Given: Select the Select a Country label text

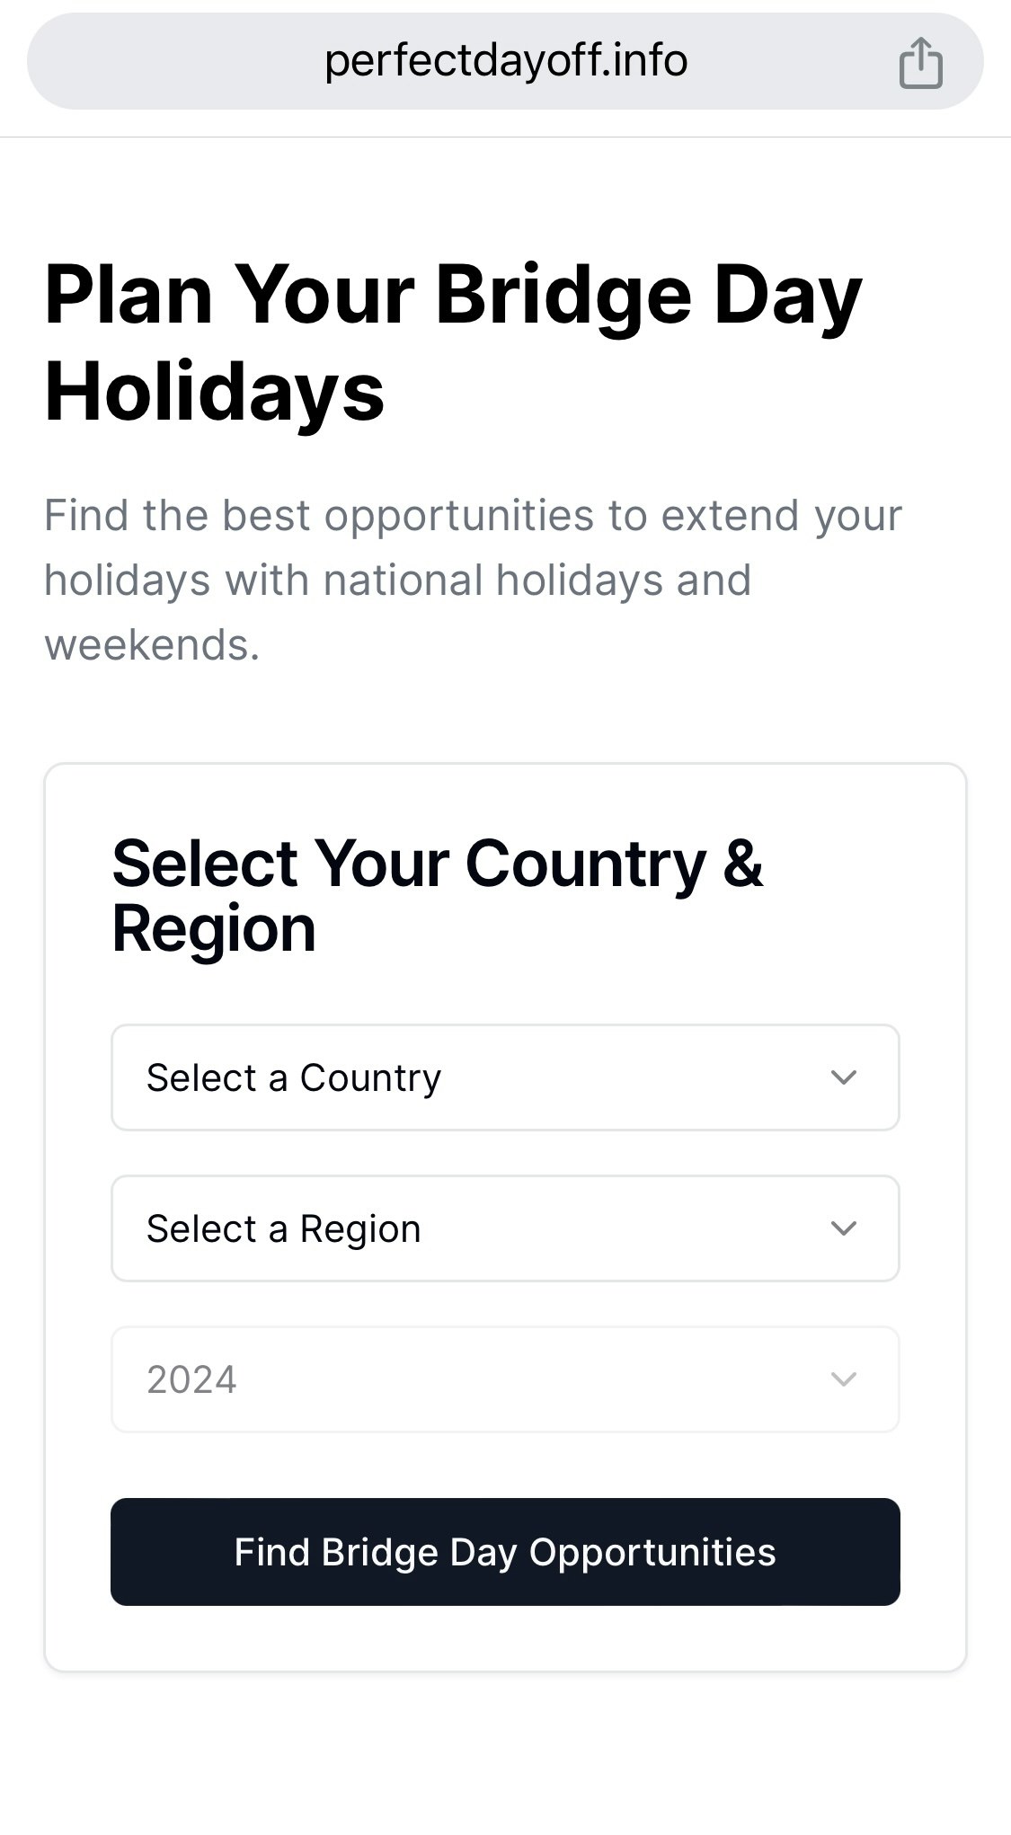Looking at the screenshot, I should pyautogui.click(x=294, y=1077).
